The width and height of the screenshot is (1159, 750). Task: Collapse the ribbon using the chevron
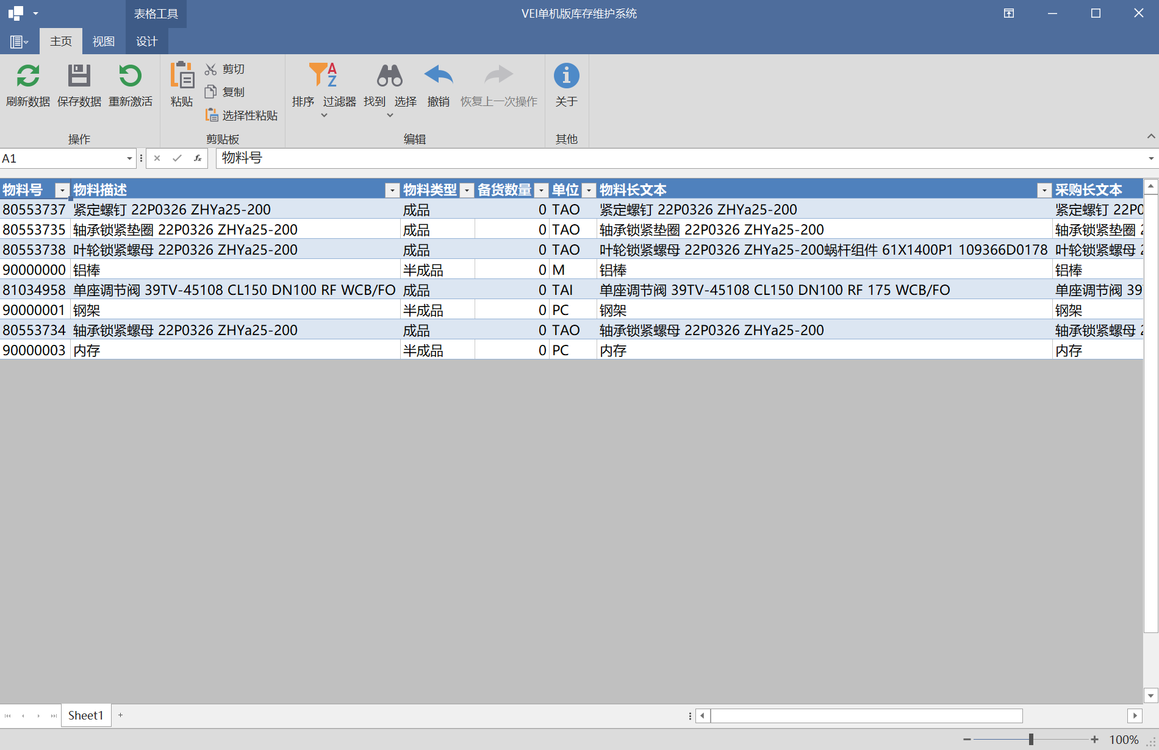1150,136
